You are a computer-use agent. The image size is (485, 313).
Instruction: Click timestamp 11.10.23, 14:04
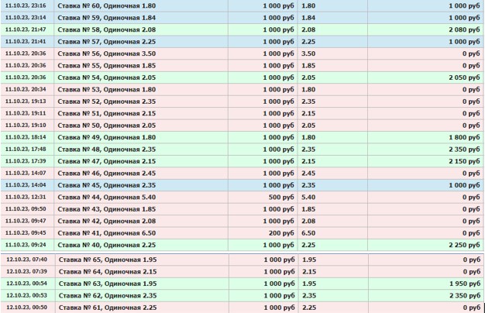click(26, 185)
